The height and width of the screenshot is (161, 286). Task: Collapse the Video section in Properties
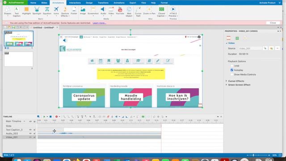227,43
